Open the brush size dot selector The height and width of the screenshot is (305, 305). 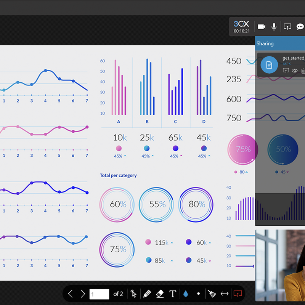(198, 294)
